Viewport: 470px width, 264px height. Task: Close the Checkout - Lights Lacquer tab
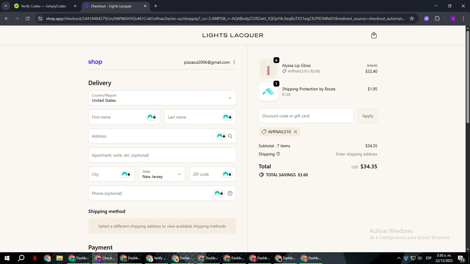point(145,6)
